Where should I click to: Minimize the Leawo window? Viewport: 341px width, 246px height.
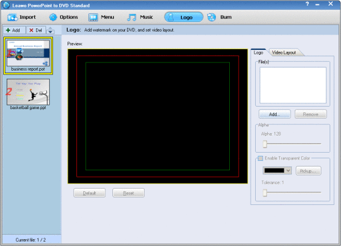[x=317, y=4]
